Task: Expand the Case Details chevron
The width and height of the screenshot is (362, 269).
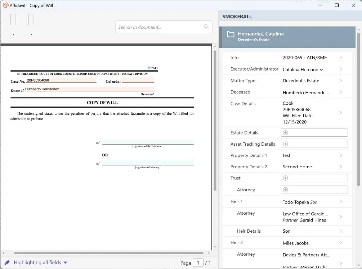Action: [340, 113]
